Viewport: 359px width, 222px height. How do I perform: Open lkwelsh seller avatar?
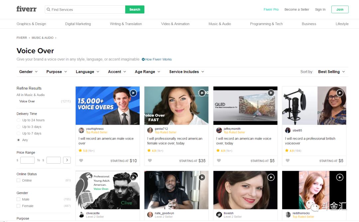219,215
